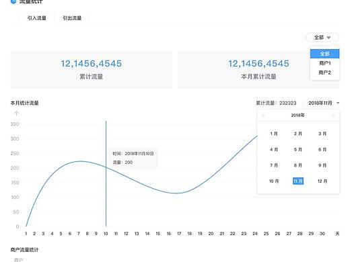The width and height of the screenshot is (350, 262).
Task: Pick 3月 in the month picker
Action: point(322,134)
